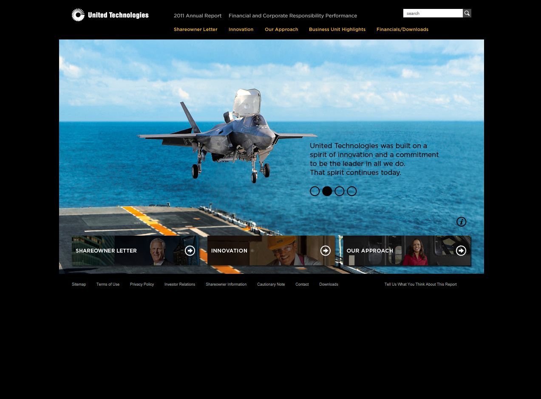541x399 pixels.
Task: Open the image info icon
Action: 461,222
